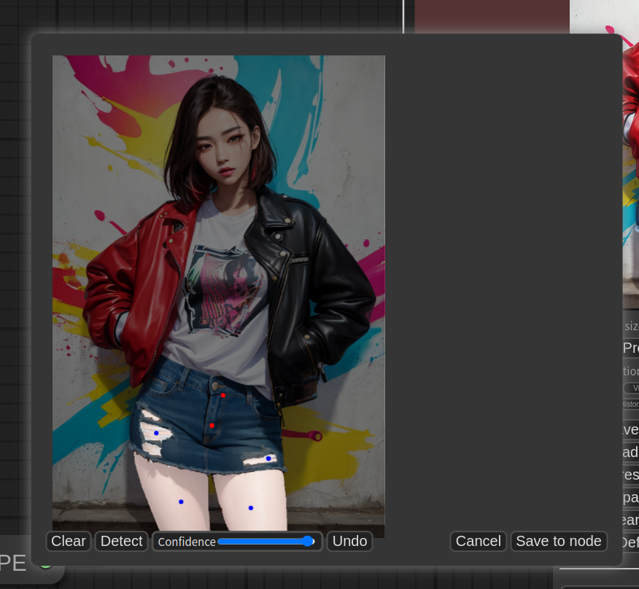Screen dimensions: 639x589
Task: Click the cut-off Load button in side menu
Action: [x=630, y=452]
